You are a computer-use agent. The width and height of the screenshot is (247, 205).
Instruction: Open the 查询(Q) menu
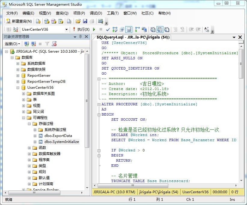[62, 13]
